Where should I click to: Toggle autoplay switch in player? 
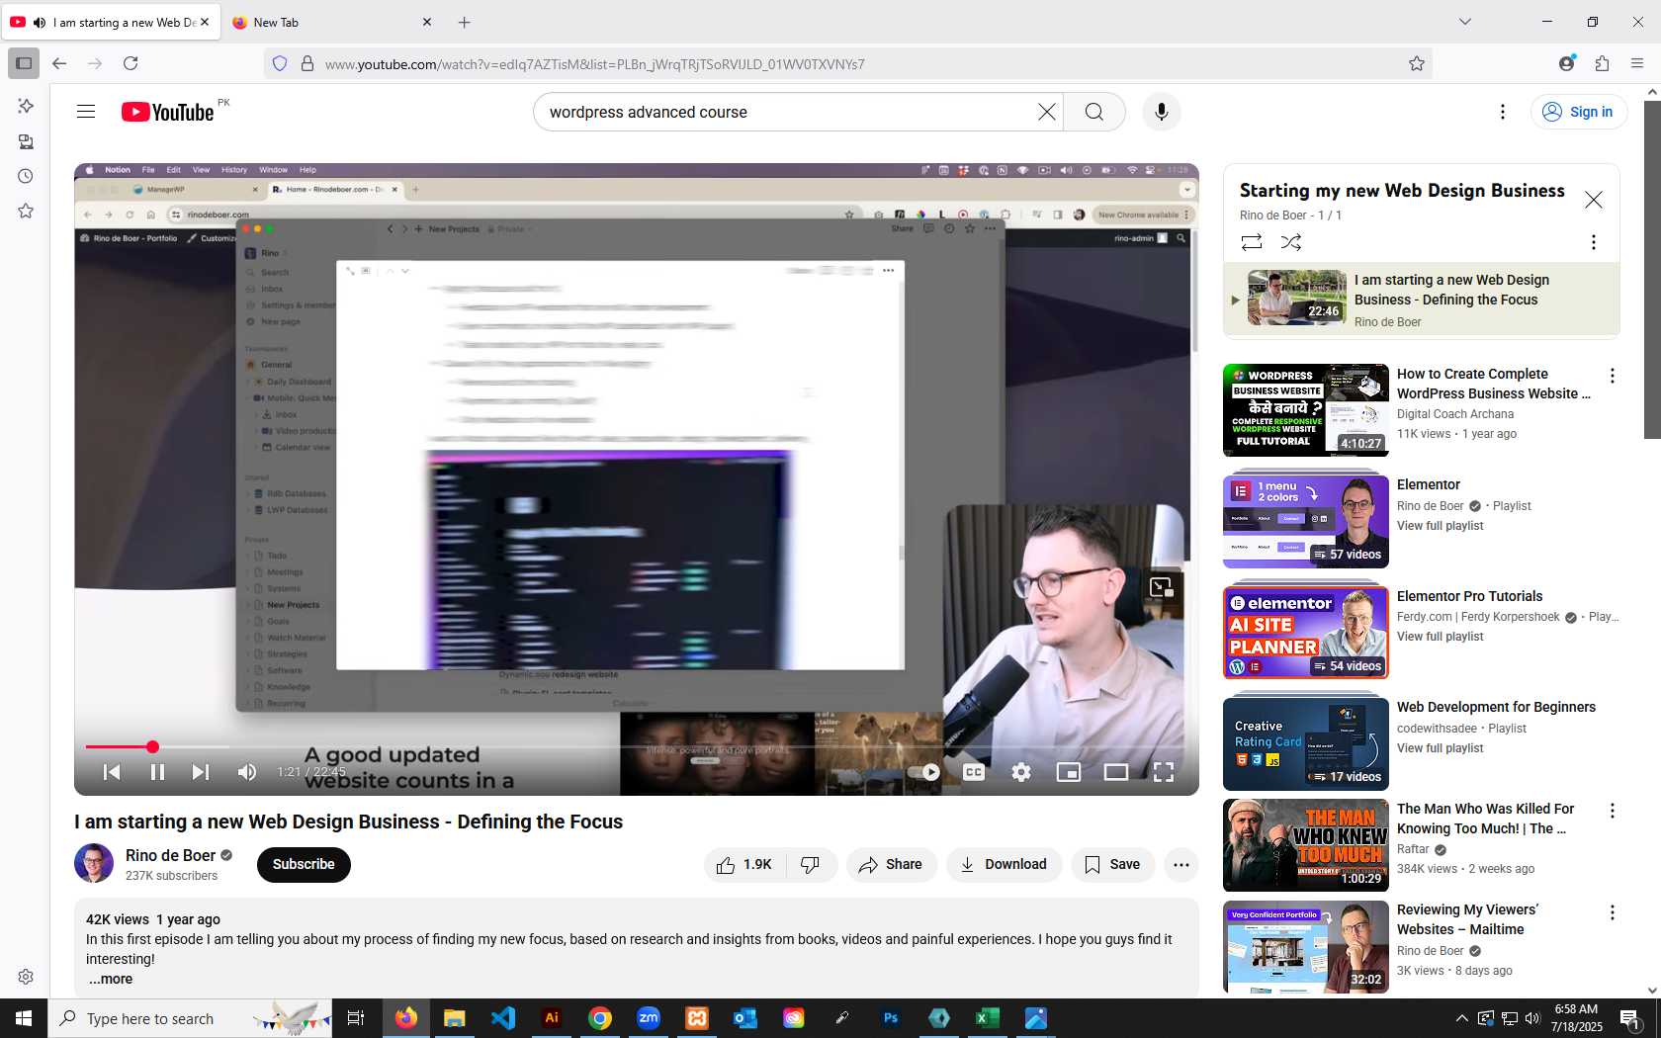click(923, 772)
